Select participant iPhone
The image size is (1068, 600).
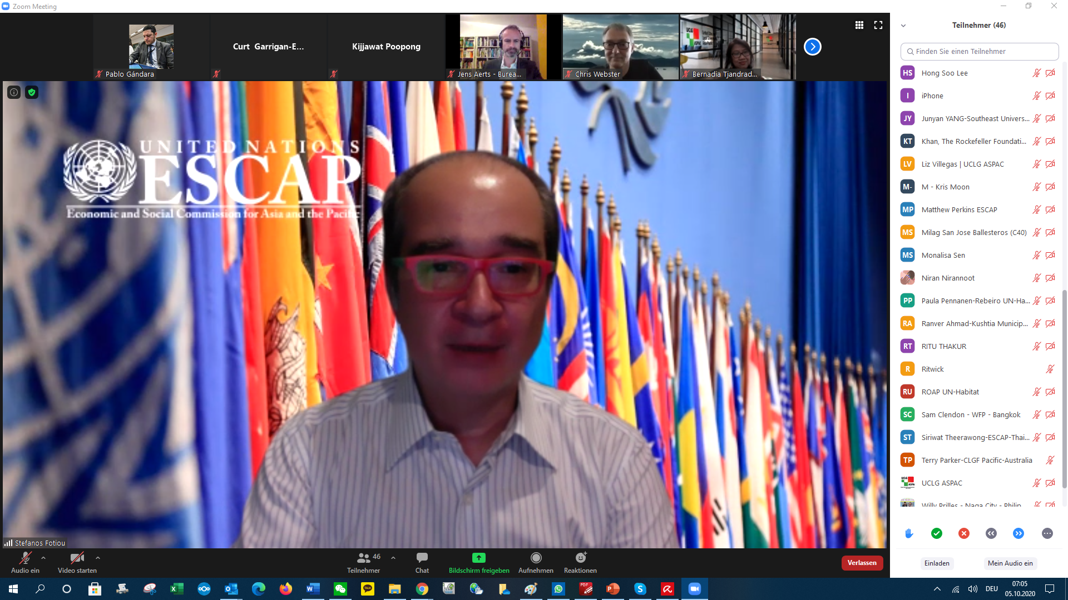tap(978, 96)
